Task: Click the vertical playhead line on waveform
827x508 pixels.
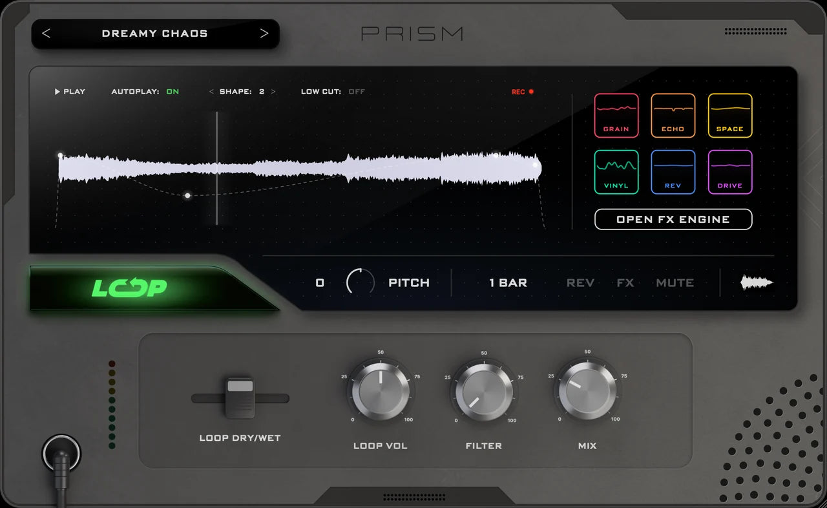Action: (217, 168)
